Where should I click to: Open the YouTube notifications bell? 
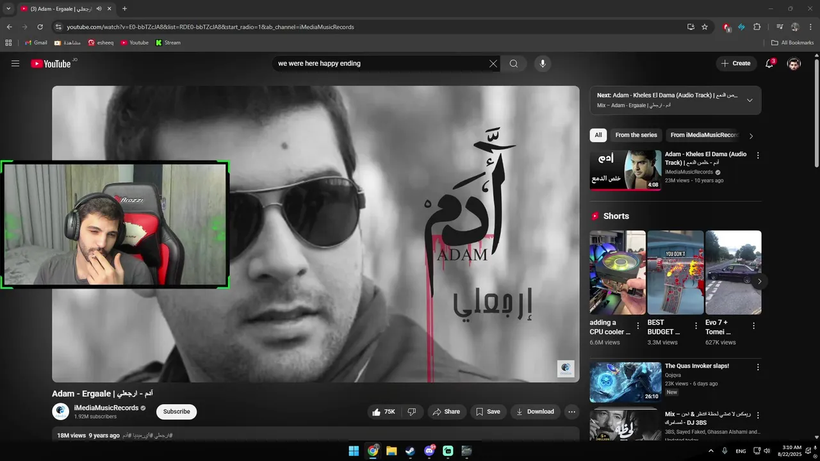[x=769, y=63]
